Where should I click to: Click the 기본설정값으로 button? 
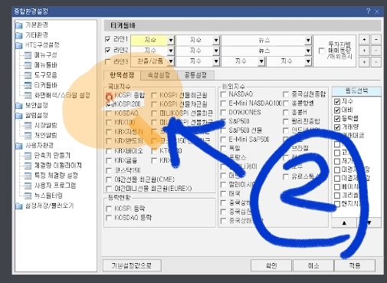coord(132,265)
